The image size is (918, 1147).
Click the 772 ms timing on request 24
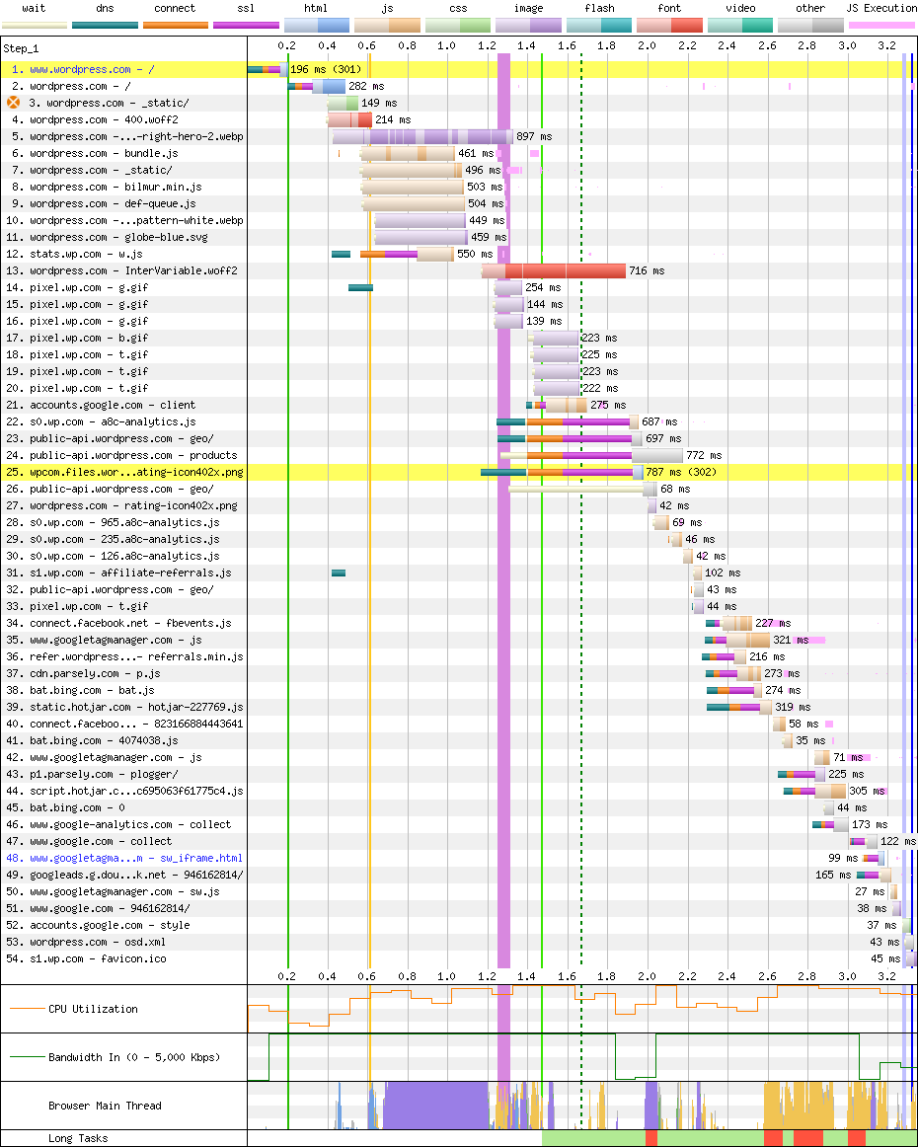(x=703, y=455)
